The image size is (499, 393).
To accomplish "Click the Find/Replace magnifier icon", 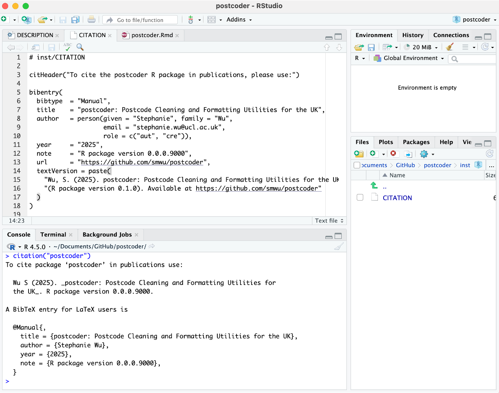I will point(80,47).
